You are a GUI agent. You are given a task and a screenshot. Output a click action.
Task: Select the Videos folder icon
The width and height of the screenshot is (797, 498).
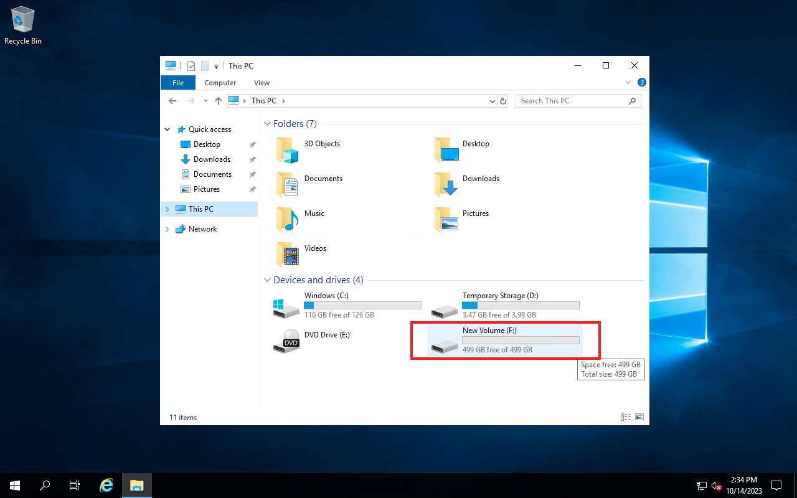(x=288, y=255)
